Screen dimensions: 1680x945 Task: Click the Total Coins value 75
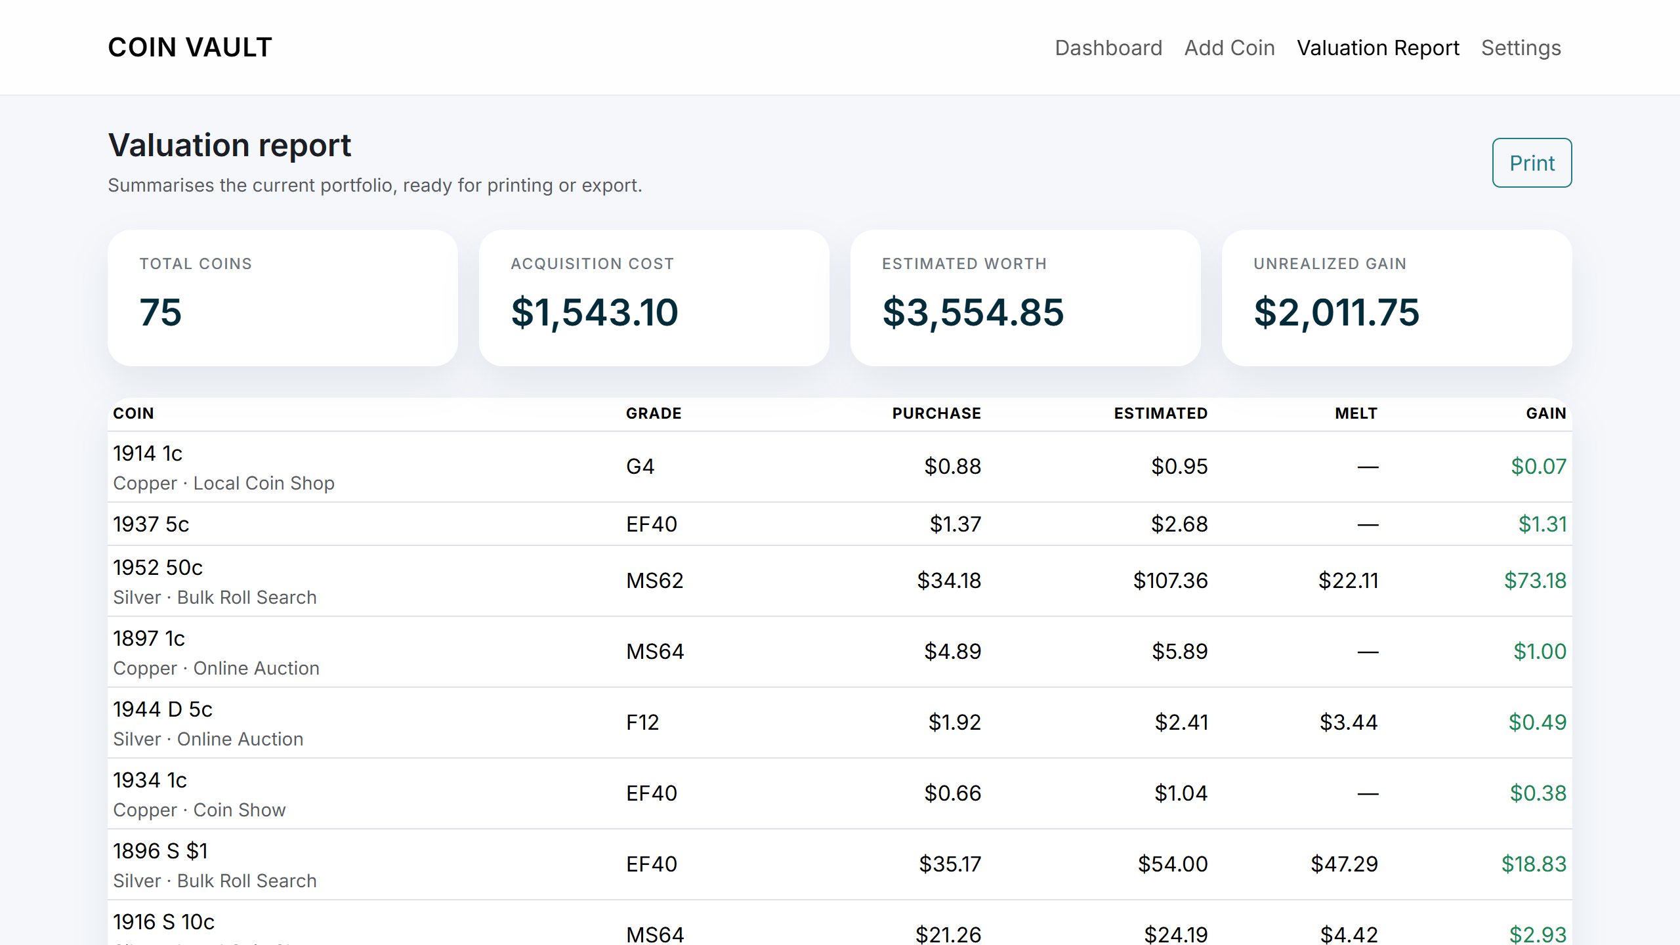tap(161, 312)
